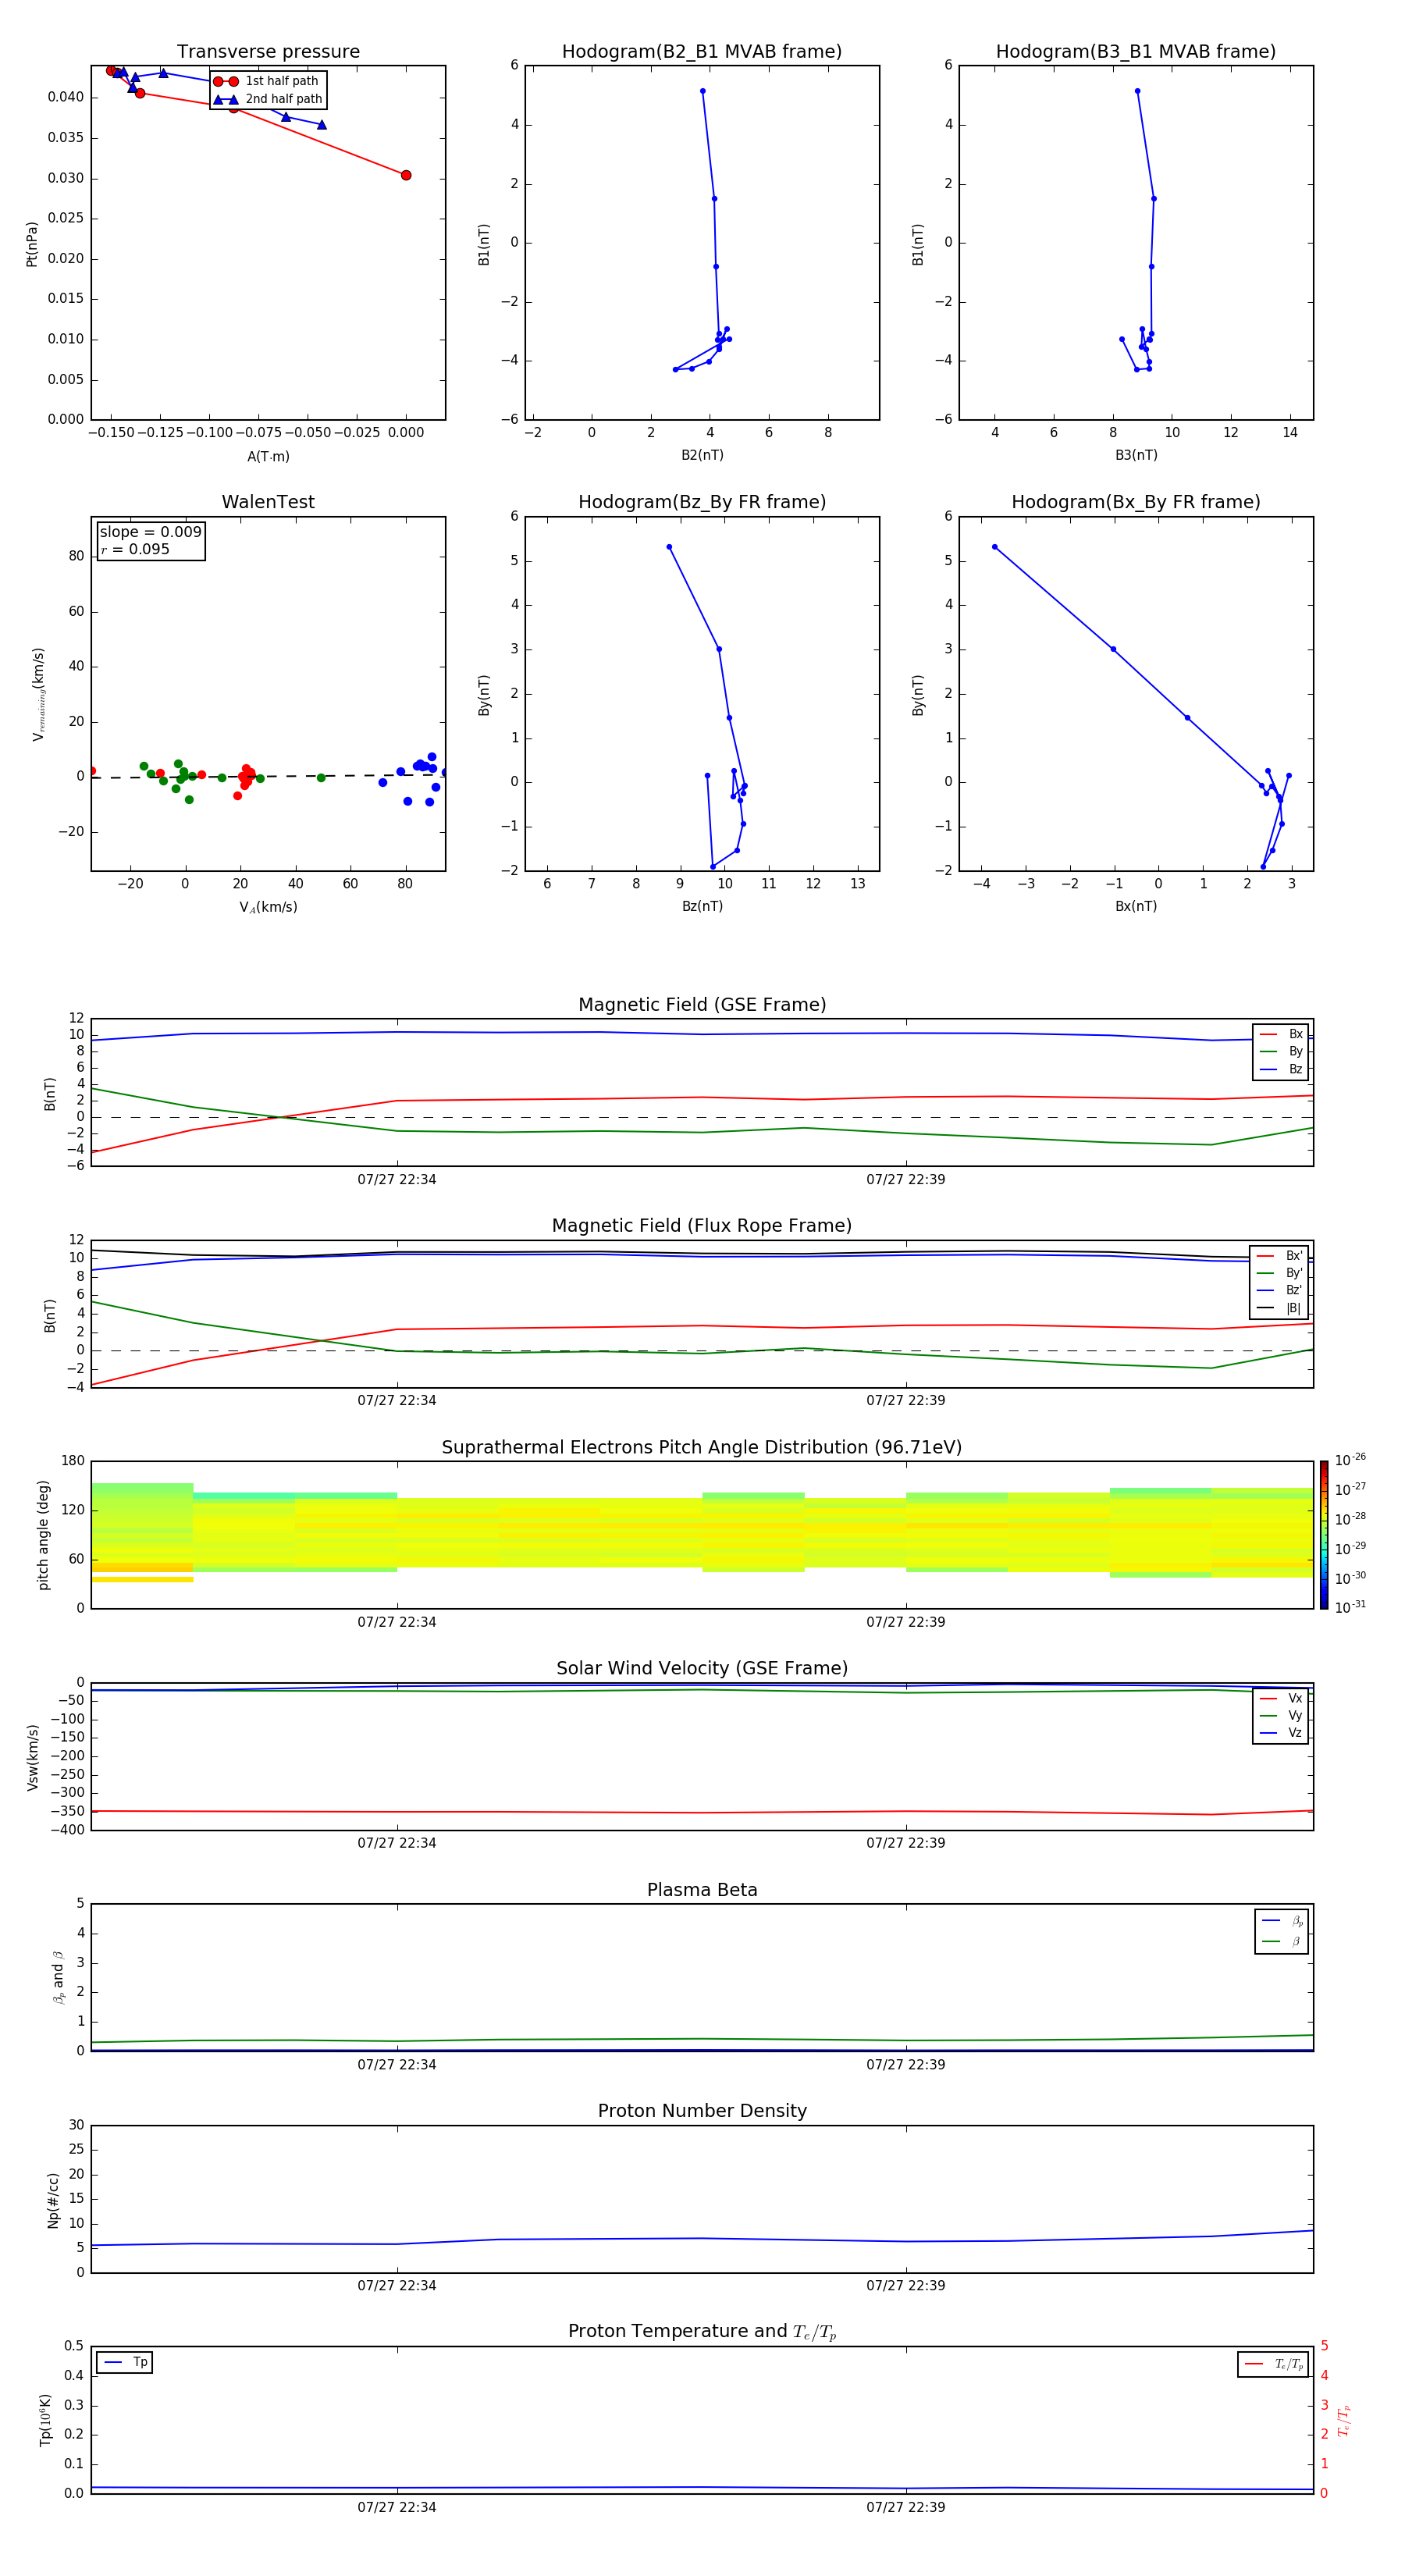Click the "A(T·m)" x-axis label
The image size is (1405, 2576).
pos(268,456)
